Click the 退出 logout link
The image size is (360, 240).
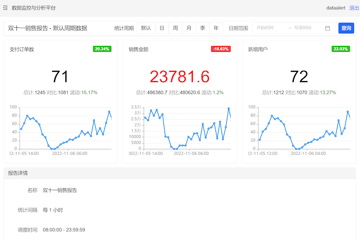(x=354, y=8)
